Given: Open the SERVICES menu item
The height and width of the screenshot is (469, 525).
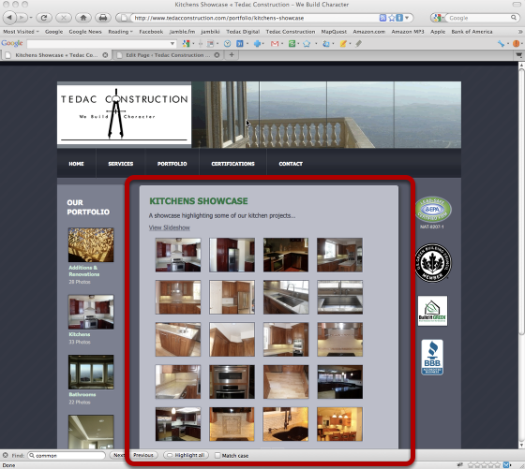Looking at the screenshot, I should (121, 164).
